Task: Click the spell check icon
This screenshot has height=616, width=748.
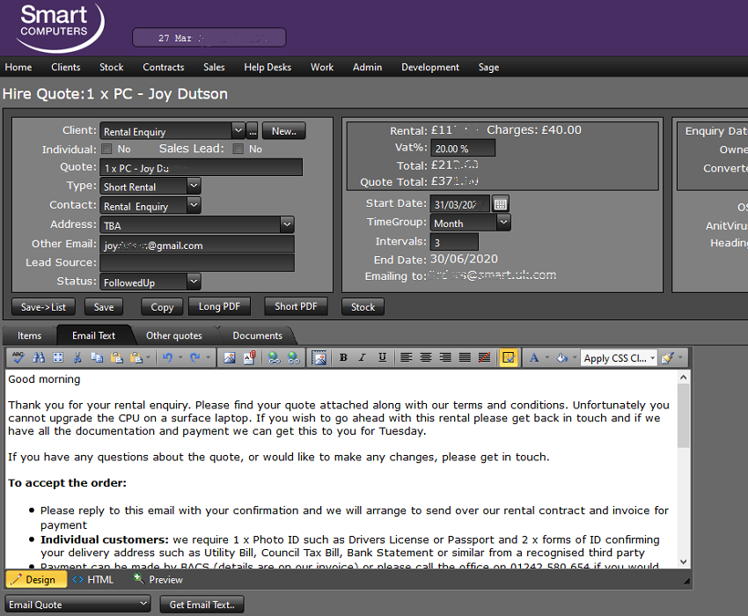Action: click(x=18, y=358)
